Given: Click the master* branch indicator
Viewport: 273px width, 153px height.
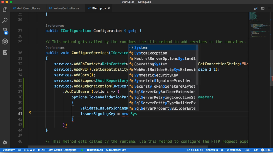Looking at the screenshot, I should 9,150.
